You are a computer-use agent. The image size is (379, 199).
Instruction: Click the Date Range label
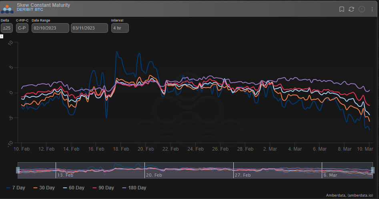click(x=41, y=20)
